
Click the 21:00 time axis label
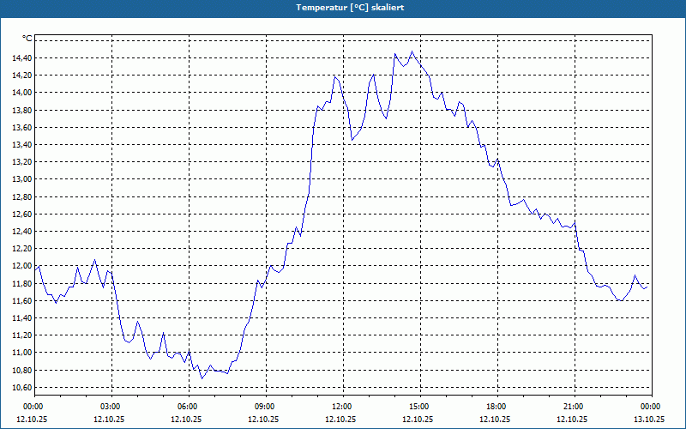tap(575, 407)
